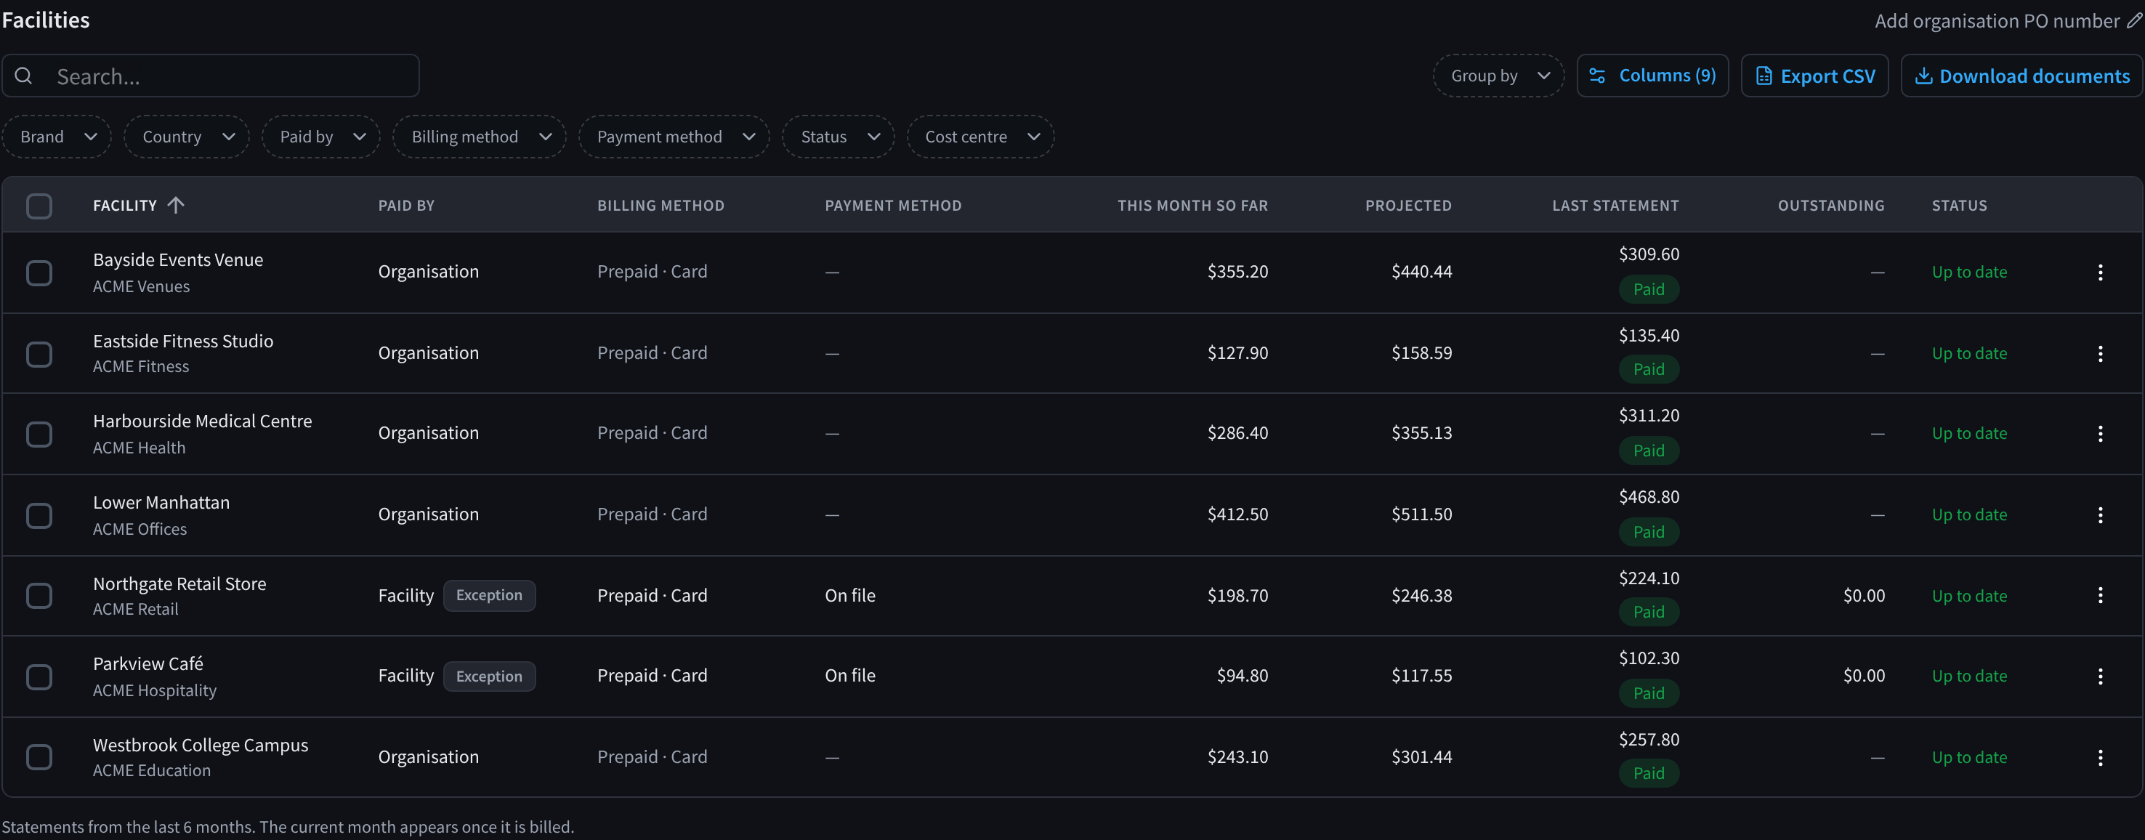2145x840 pixels.
Task: Open the Status filter dropdown
Action: tap(839, 137)
